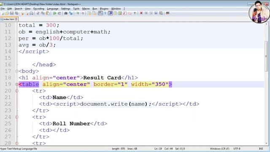Open the Settings menu
The width and height of the screenshot is (270, 152).
tap(66, 8)
